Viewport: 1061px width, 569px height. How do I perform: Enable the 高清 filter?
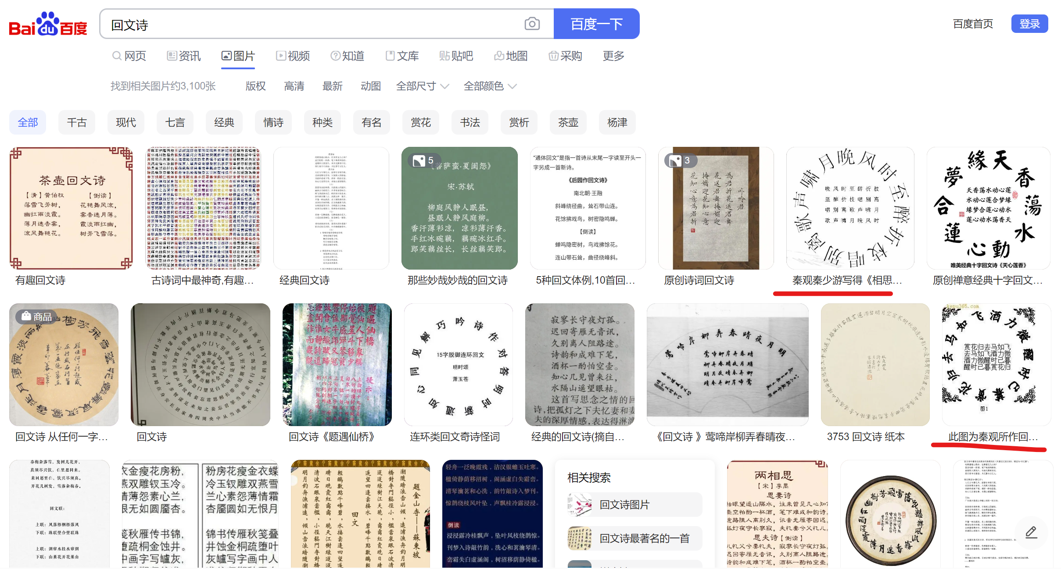294,86
